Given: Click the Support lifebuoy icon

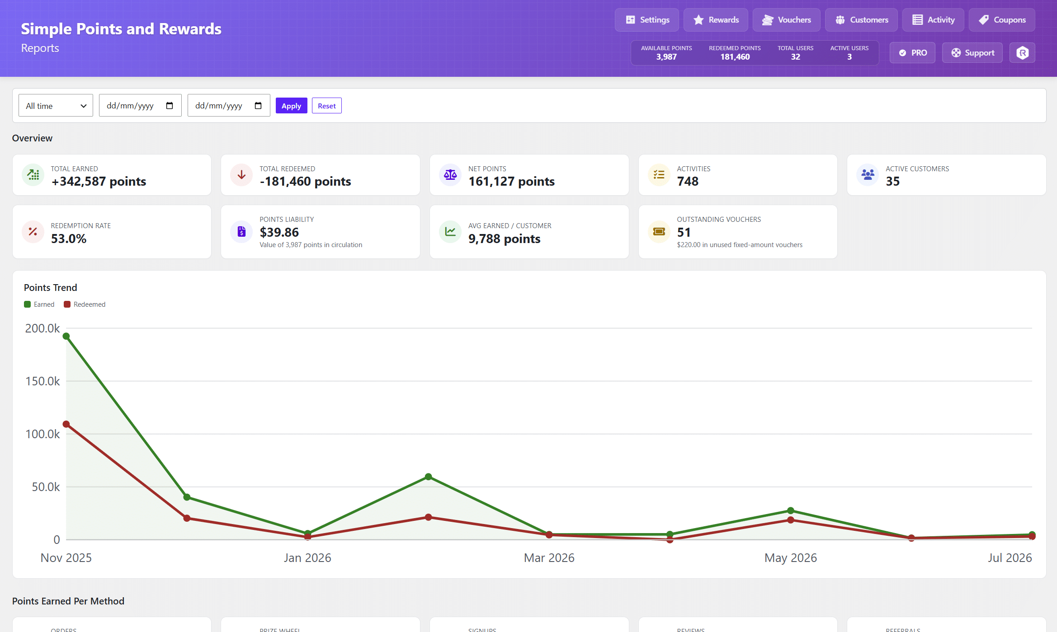Looking at the screenshot, I should click(956, 53).
